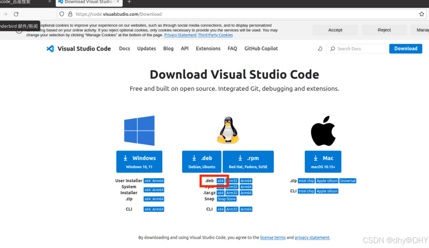This screenshot has height=248, width=429.
Task: Switch to the Download Visual Studio Code tab
Action: point(89,2)
